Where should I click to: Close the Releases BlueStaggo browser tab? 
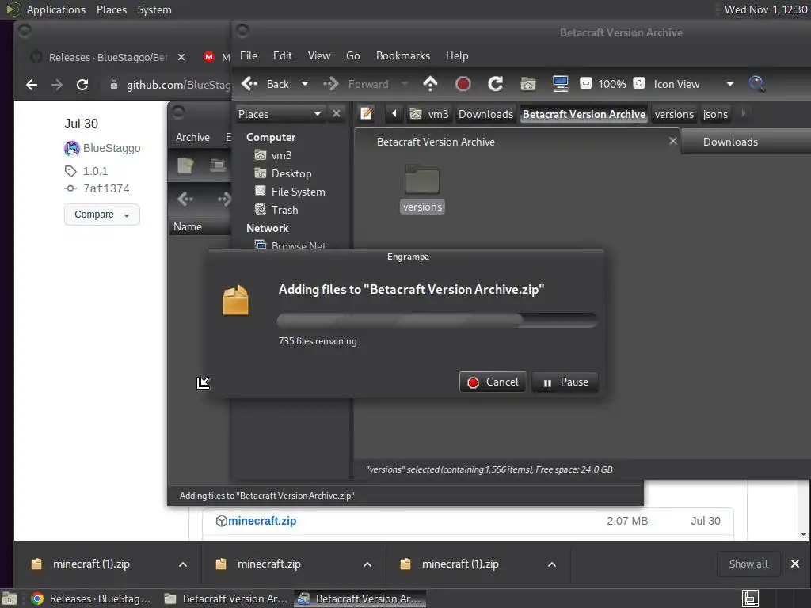click(181, 57)
